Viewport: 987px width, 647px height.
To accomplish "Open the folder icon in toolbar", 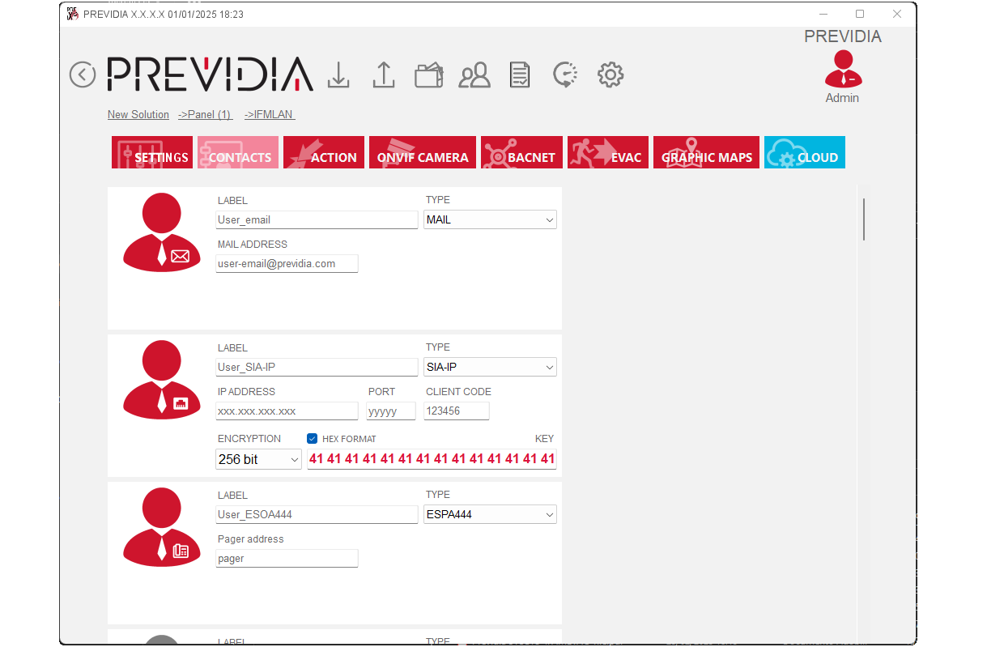I will [x=429, y=75].
